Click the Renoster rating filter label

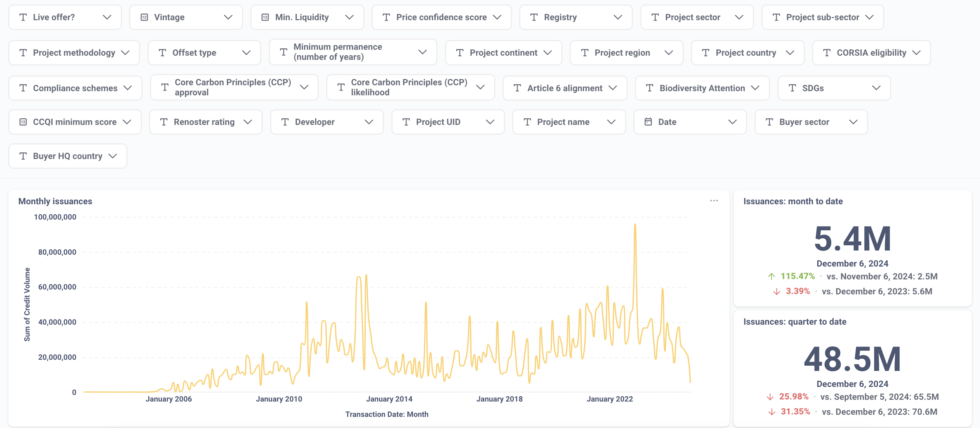pos(204,122)
